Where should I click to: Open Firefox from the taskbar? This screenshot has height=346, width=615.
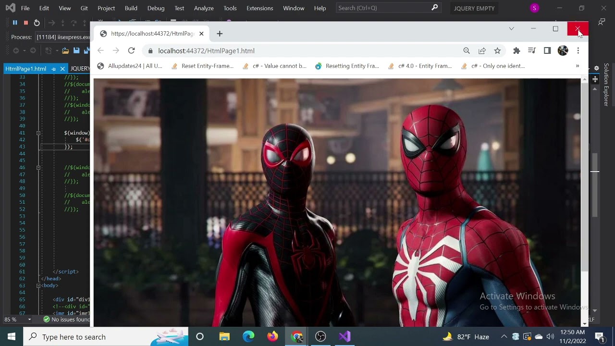click(272, 336)
